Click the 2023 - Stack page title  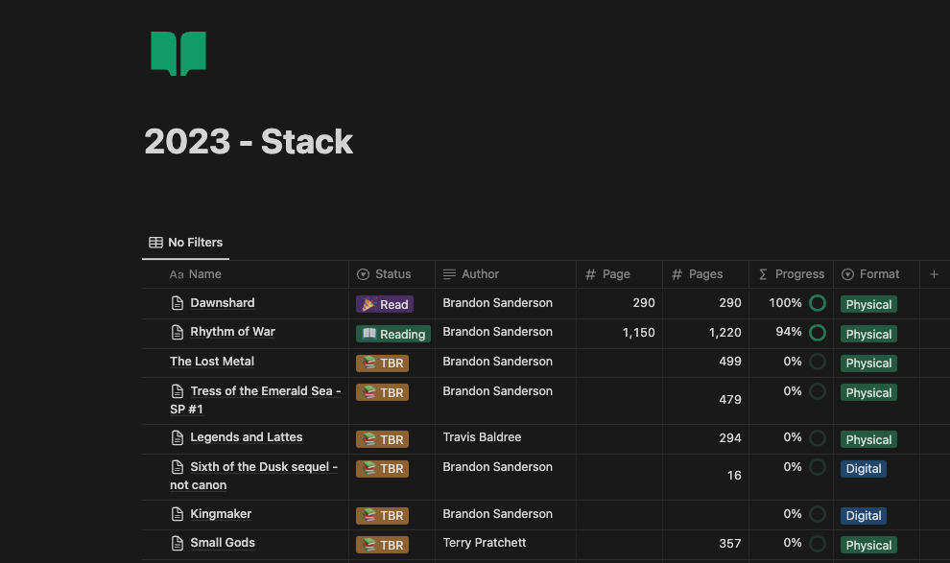coord(249,142)
